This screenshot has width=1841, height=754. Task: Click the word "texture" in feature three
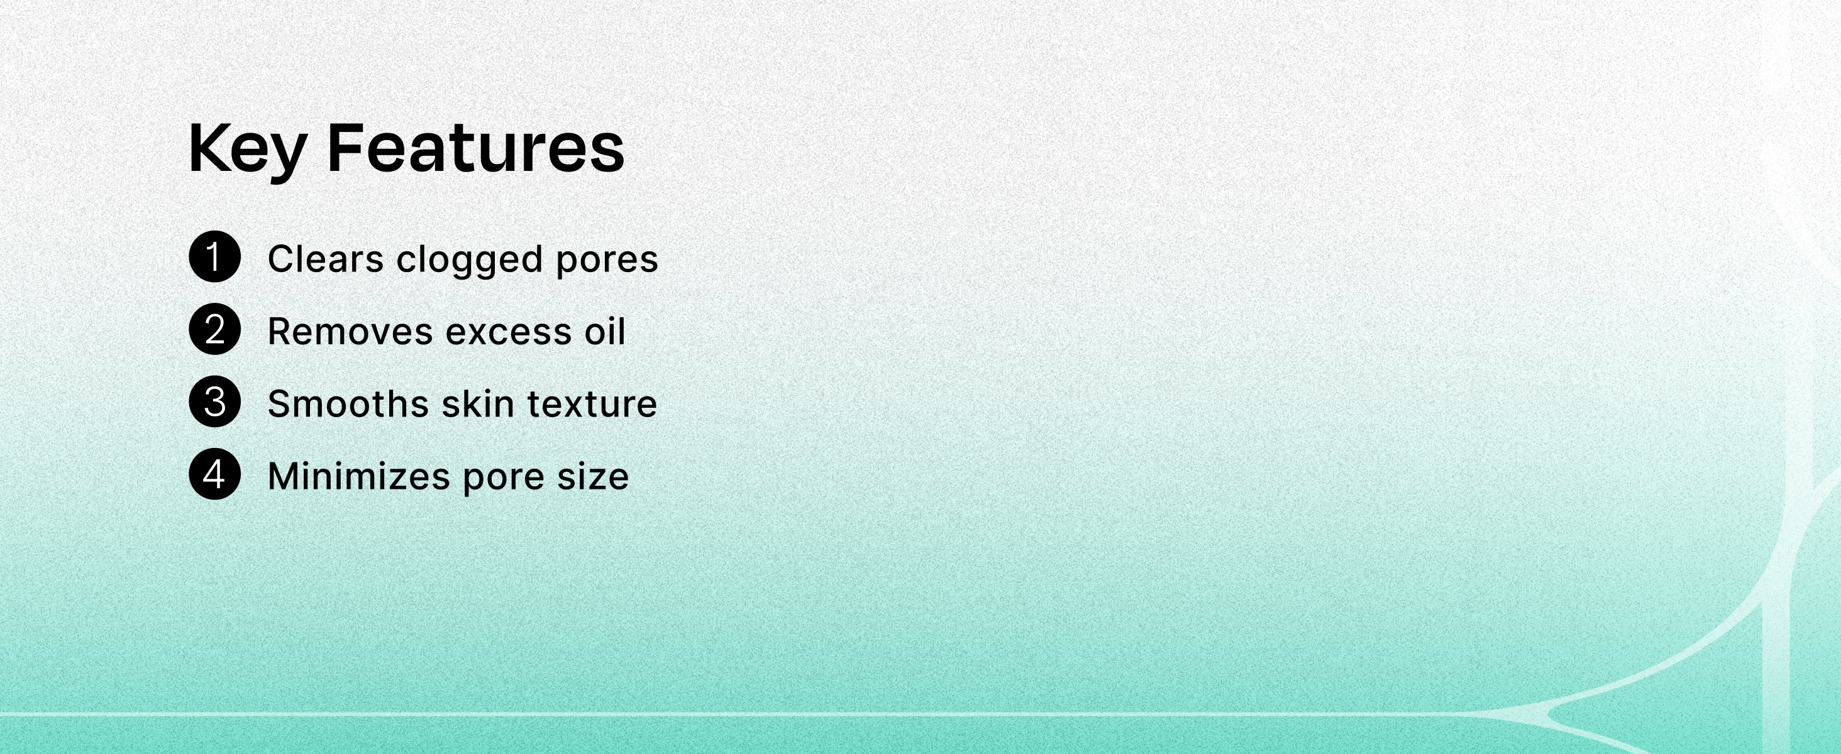click(x=592, y=404)
